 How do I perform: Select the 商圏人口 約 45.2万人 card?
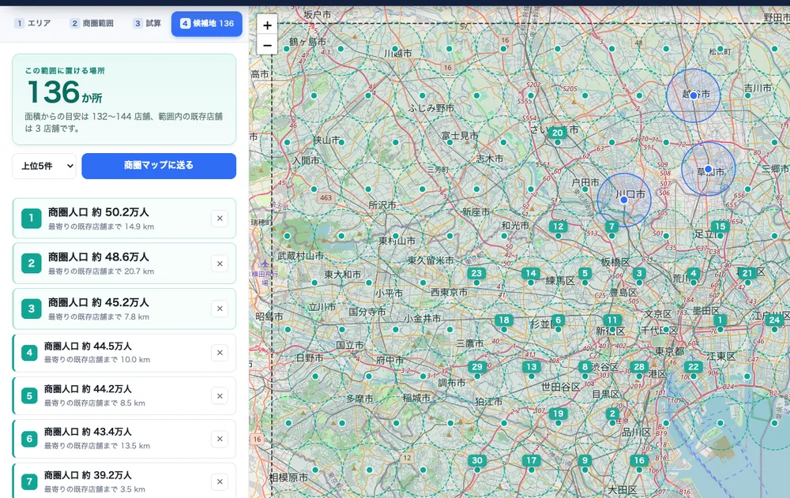point(124,309)
